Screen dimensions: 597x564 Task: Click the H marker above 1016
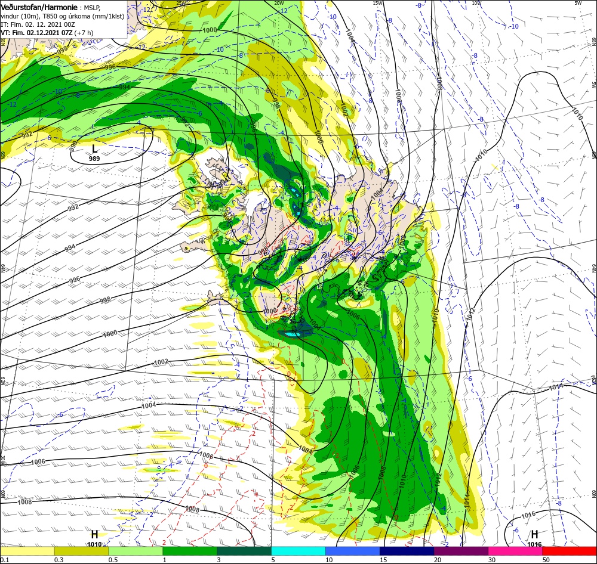coord(534,535)
